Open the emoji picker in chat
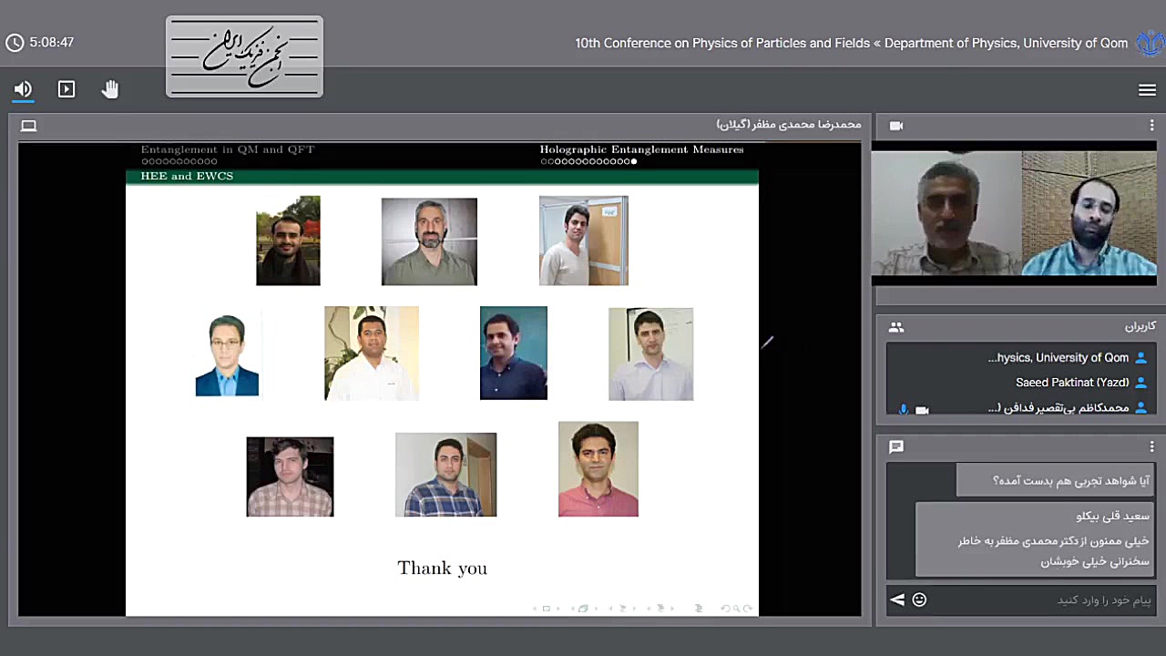The image size is (1166, 656). pyautogui.click(x=919, y=600)
